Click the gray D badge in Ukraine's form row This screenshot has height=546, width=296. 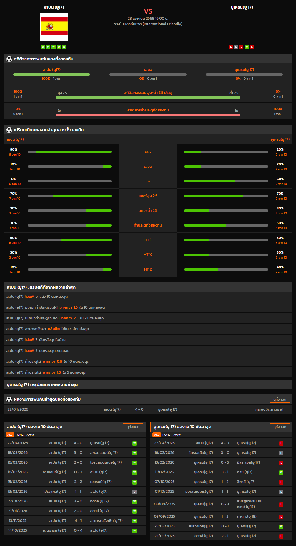[x=236, y=47]
